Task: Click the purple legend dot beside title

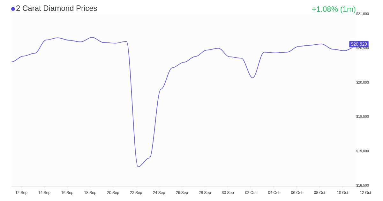Action: (x=13, y=9)
